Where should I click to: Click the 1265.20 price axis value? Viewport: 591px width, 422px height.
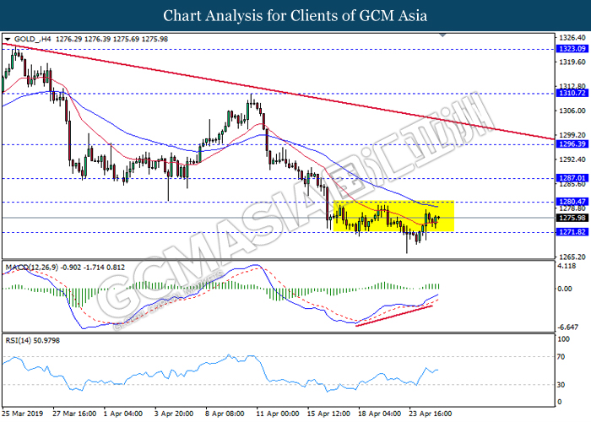click(572, 257)
